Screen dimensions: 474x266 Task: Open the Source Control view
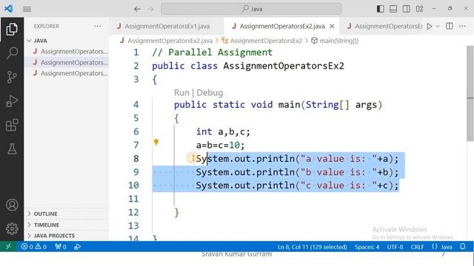[12, 77]
